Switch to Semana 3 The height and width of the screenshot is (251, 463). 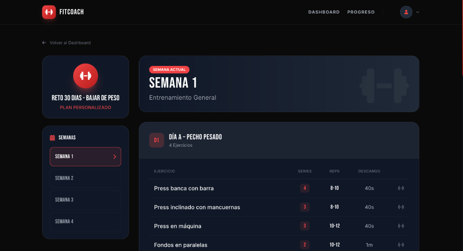pyautogui.click(x=85, y=200)
